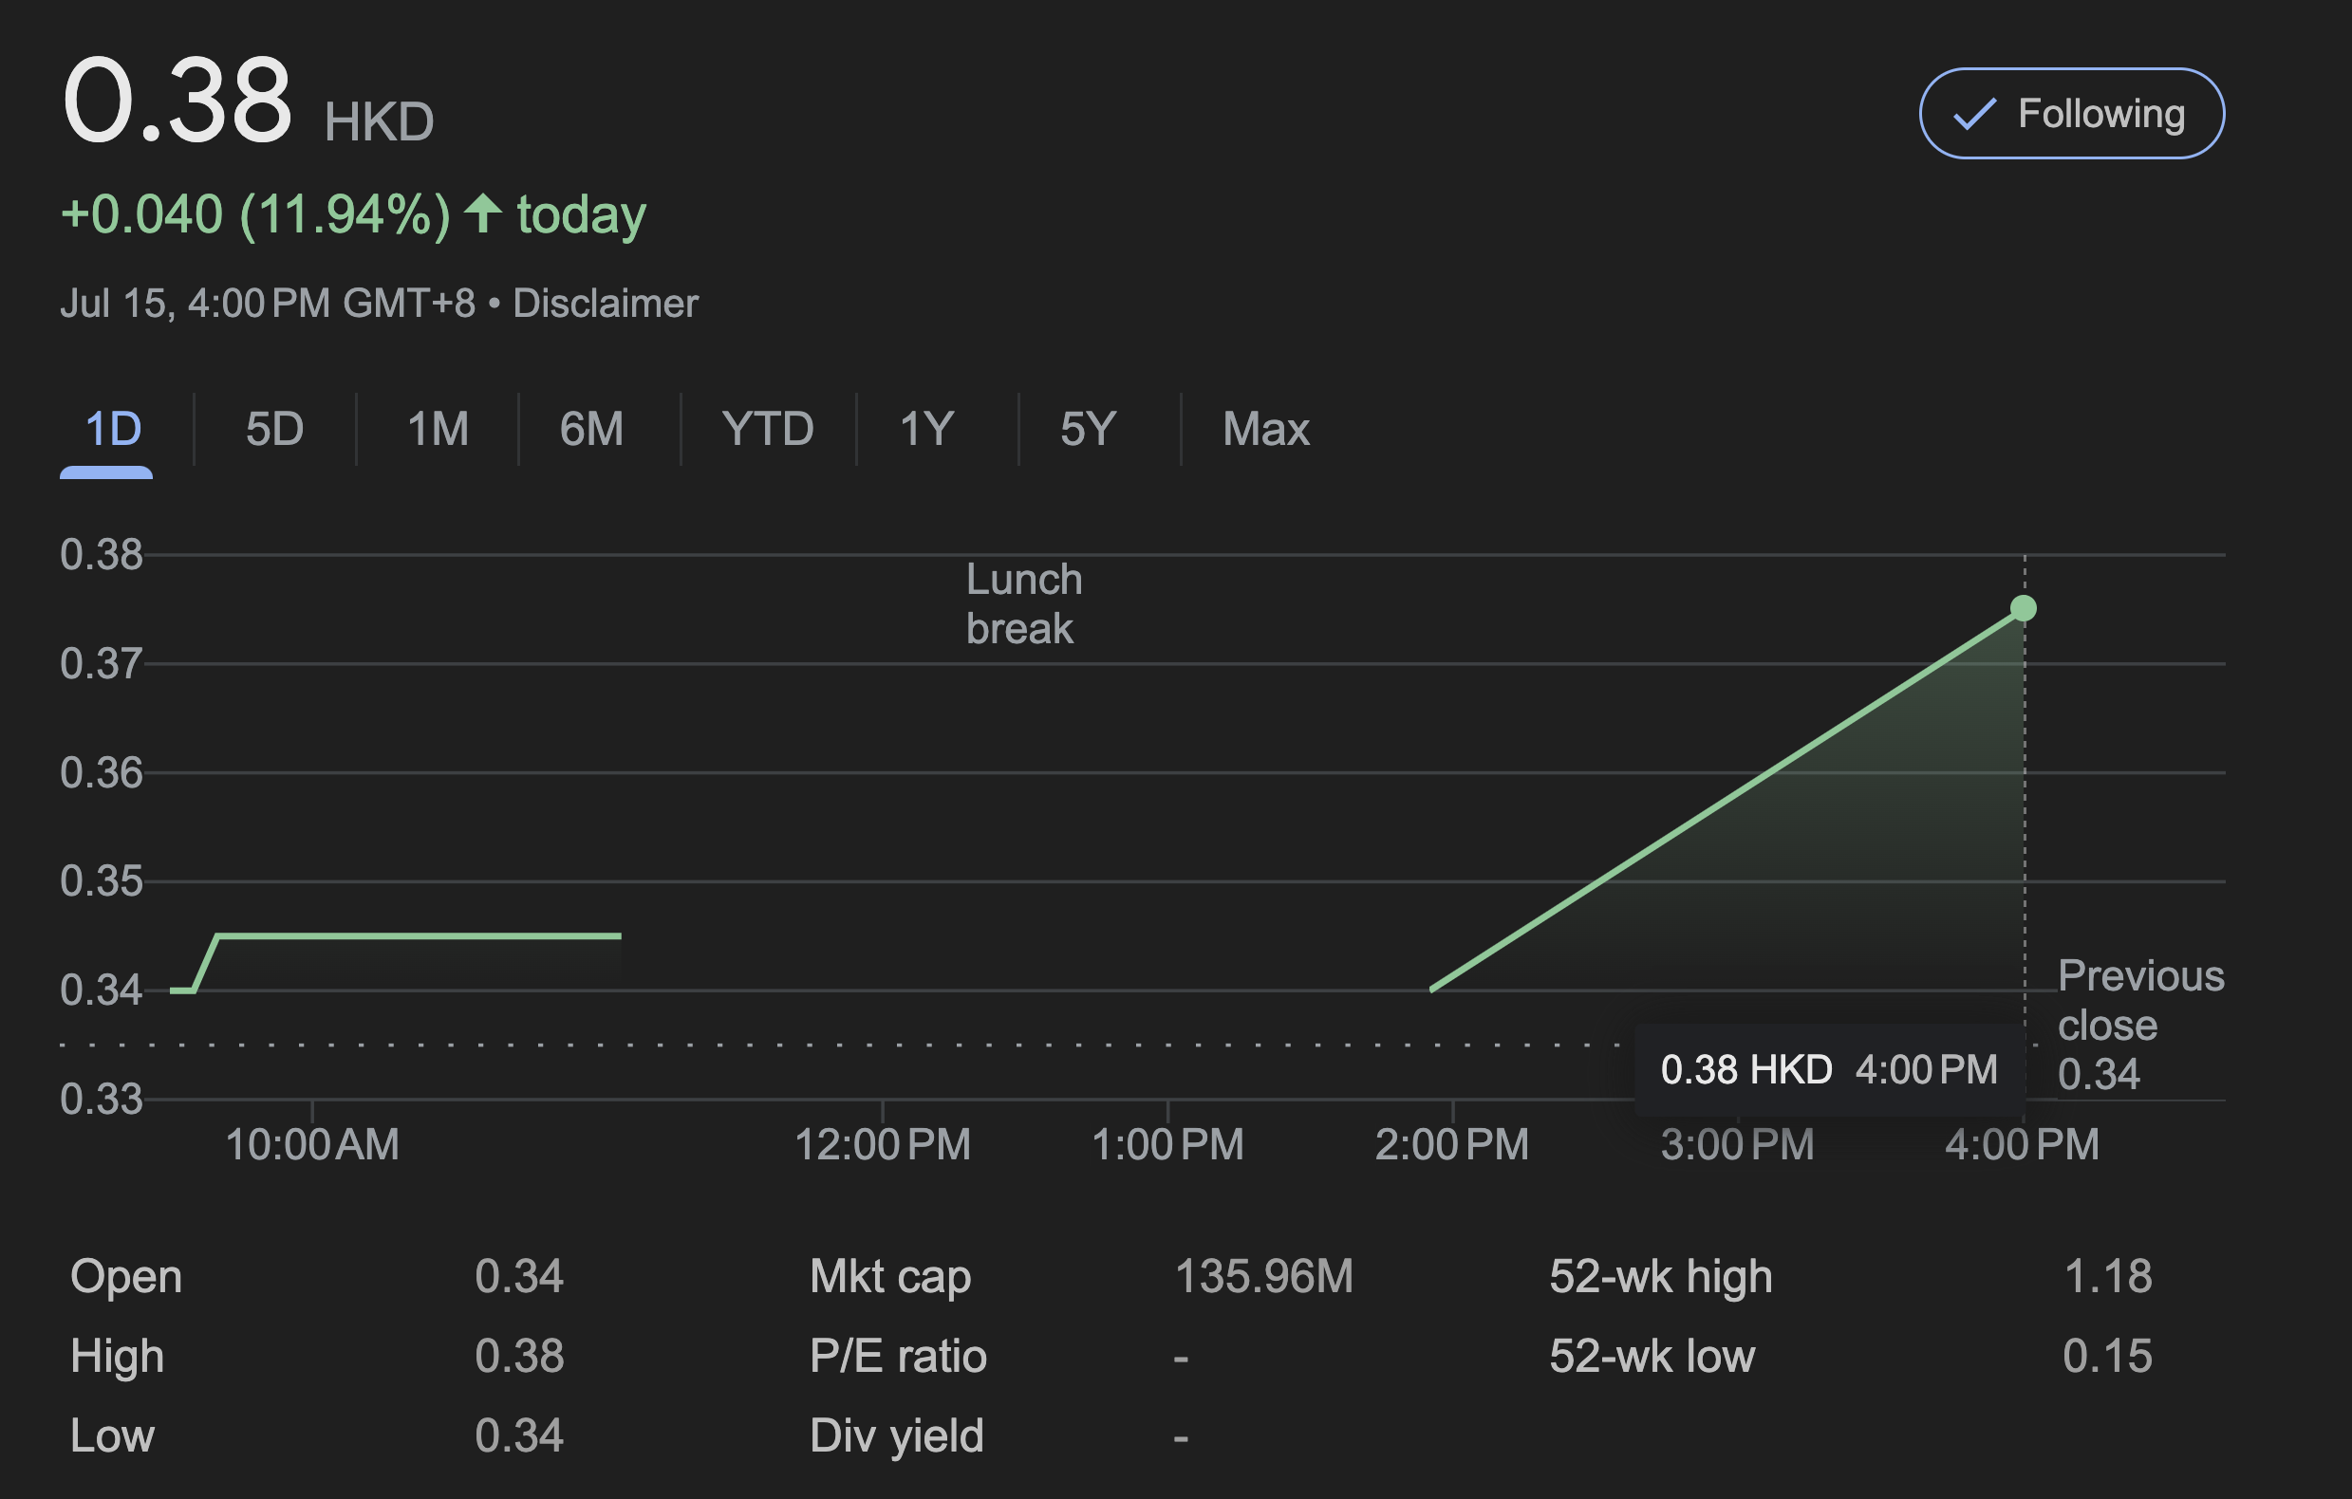The image size is (2352, 1499).
Task: Switch to the 5D chart tab
Action: 274,429
